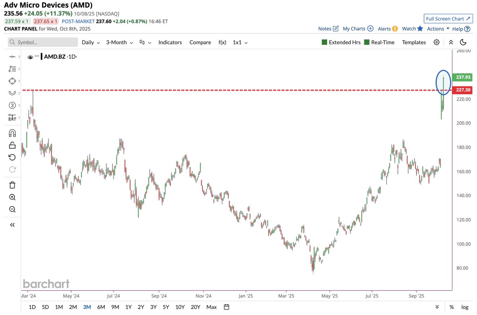The width and height of the screenshot is (477, 315).
Task: Select the 20Y time range
Action: pyautogui.click(x=195, y=307)
